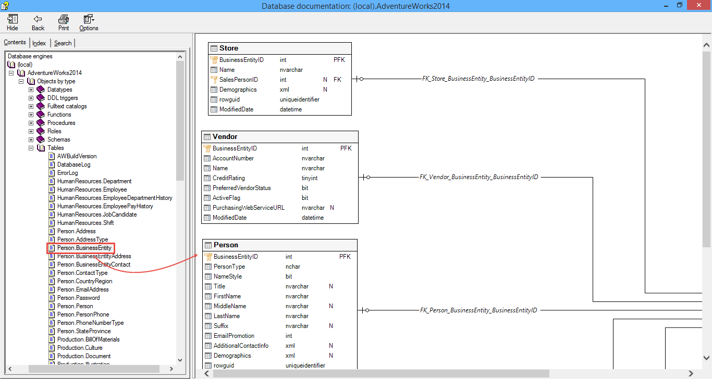Click the diagram horizontal scrollbar thumb
Viewport: 712px width, 379px height.
point(380,373)
